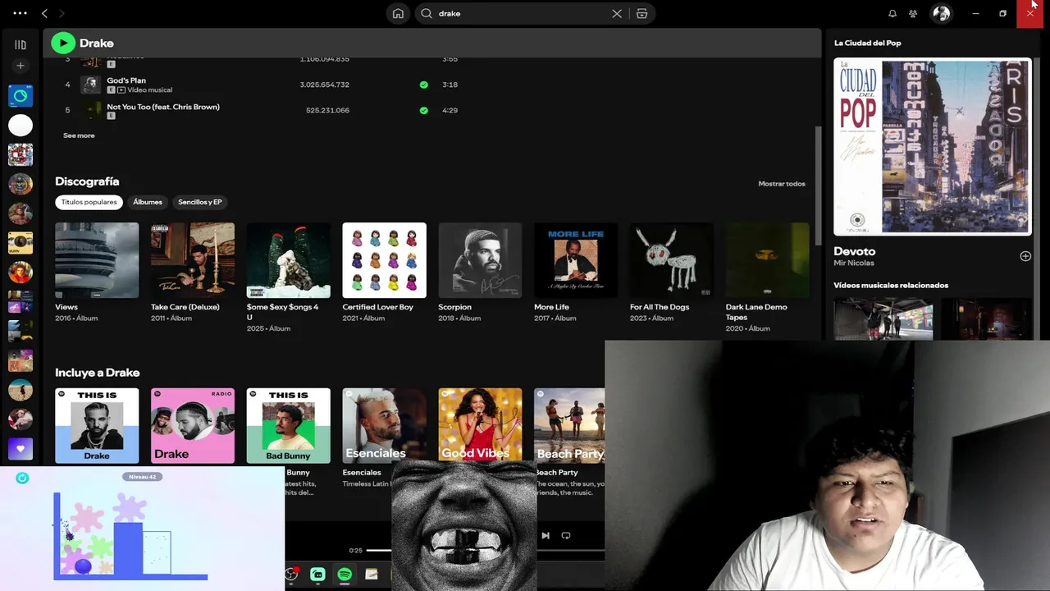
Task: Open Beach Party playlist cover
Action: click(x=569, y=426)
